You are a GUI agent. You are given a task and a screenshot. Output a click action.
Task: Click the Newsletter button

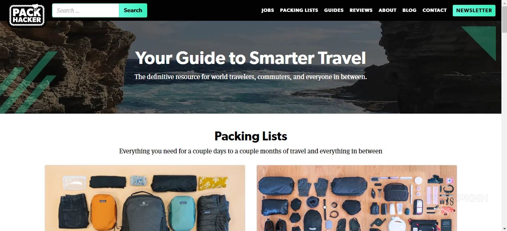(474, 10)
